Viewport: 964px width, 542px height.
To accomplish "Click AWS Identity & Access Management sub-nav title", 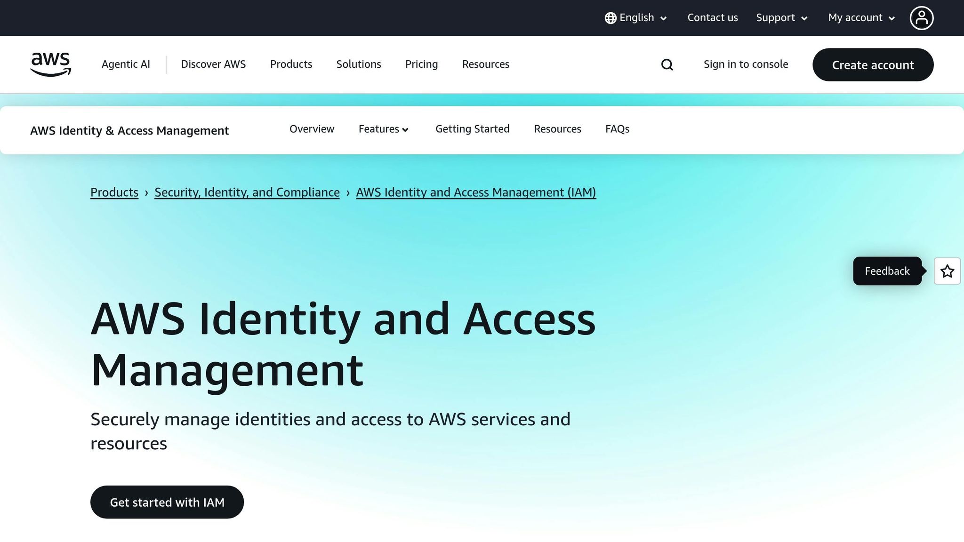I will coord(129,130).
